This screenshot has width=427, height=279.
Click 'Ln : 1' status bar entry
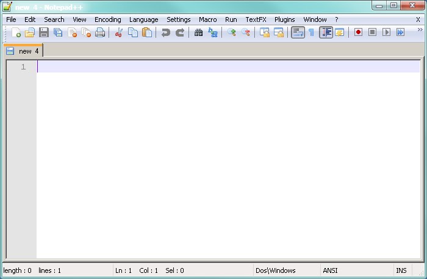pyautogui.click(x=124, y=270)
